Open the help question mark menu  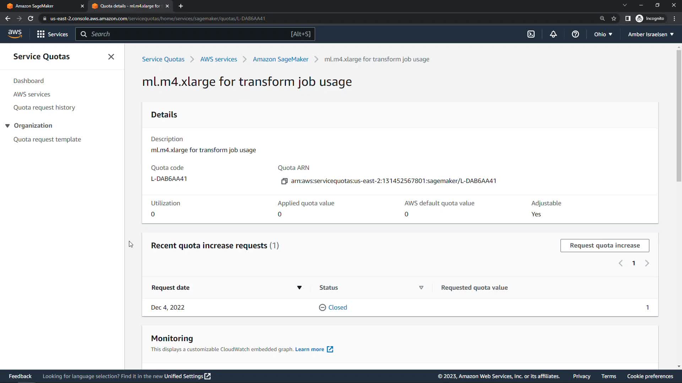pyautogui.click(x=575, y=34)
